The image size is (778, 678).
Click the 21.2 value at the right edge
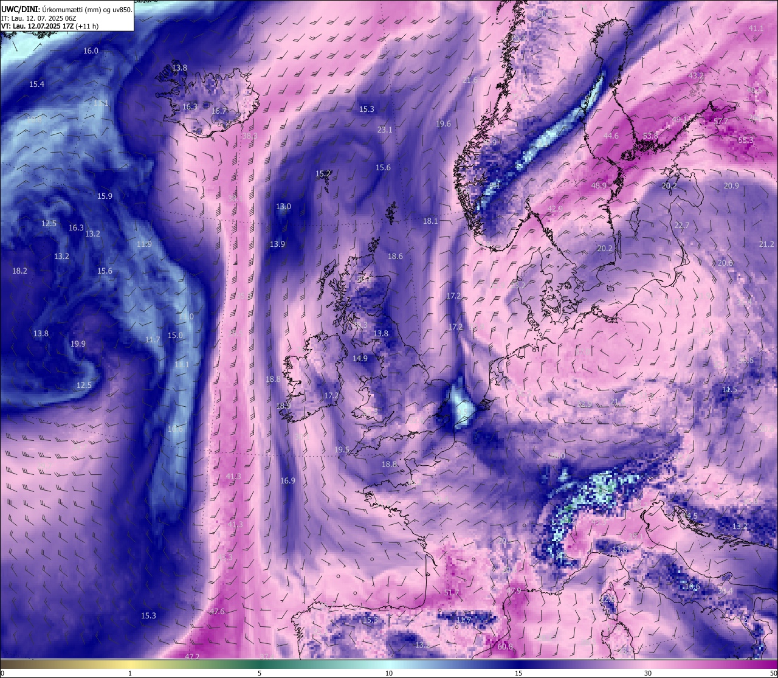coord(766,244)
